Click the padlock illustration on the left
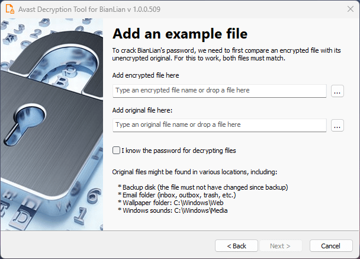Image resolution: width=360 pixels, height=259 pixels. pos(53,119)
